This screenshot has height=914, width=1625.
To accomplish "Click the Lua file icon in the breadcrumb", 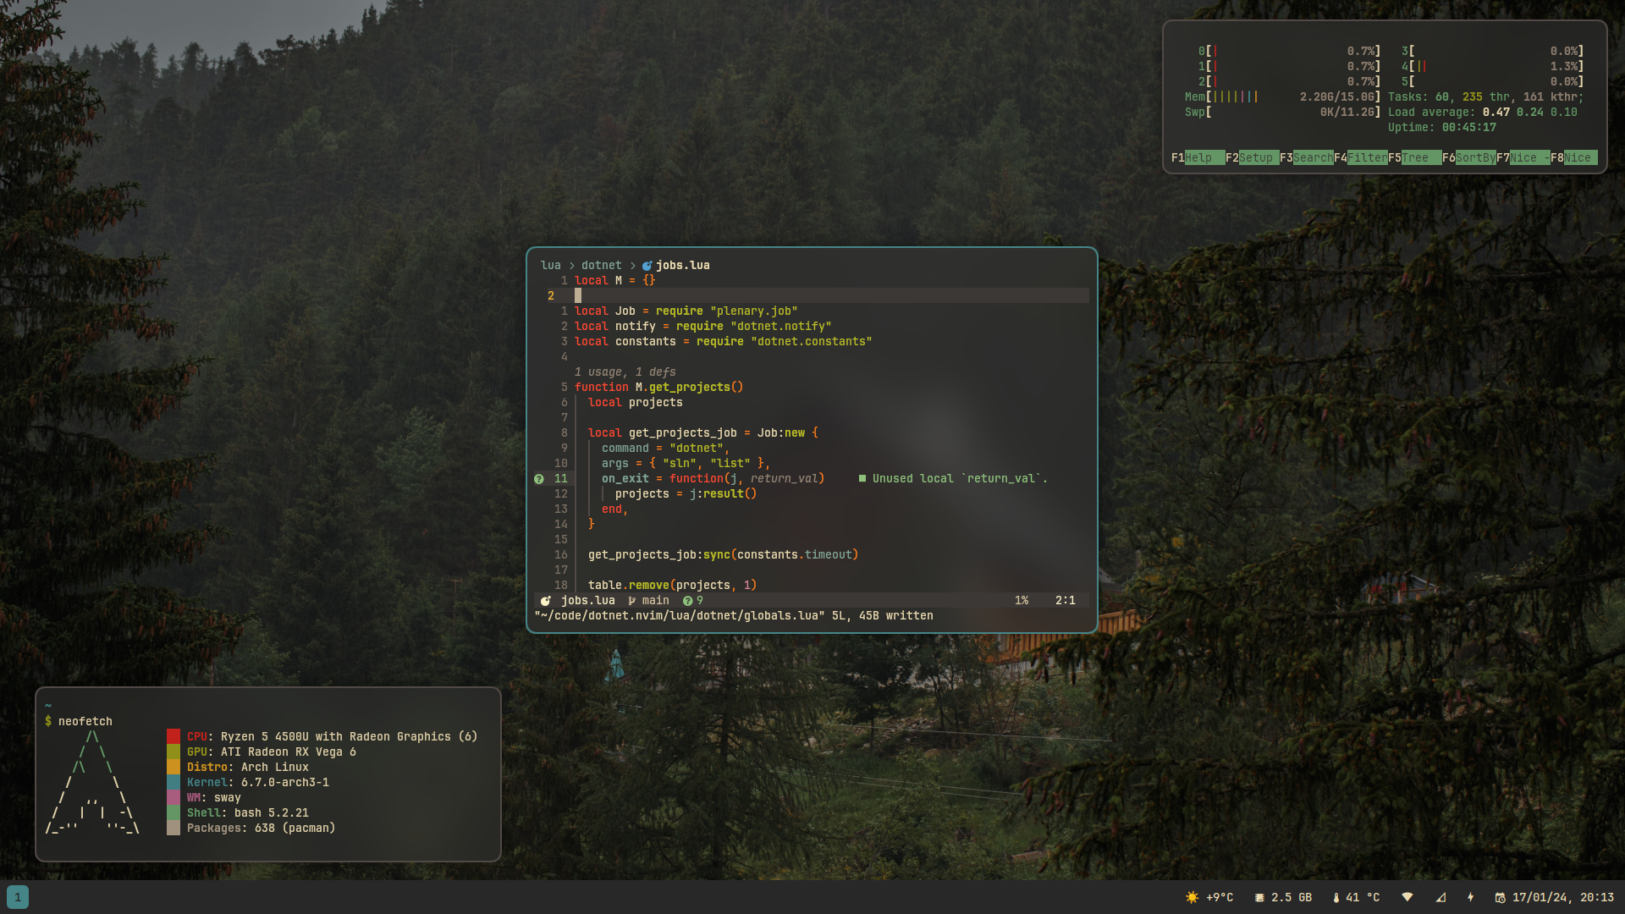I will [647, 266].
